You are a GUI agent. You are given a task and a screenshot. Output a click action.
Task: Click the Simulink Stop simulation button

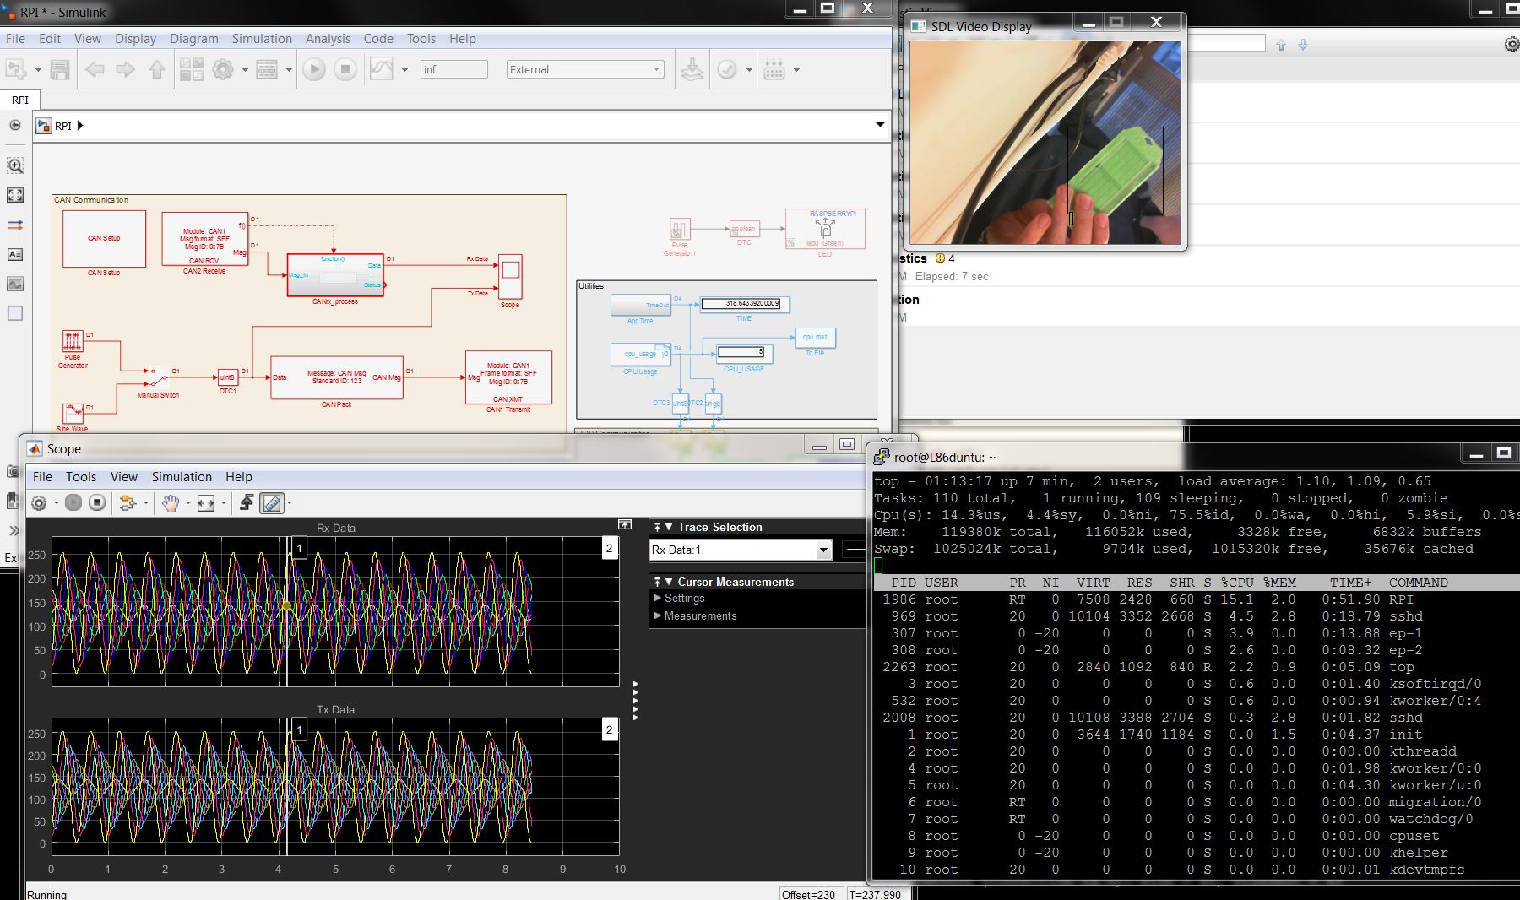345,69
